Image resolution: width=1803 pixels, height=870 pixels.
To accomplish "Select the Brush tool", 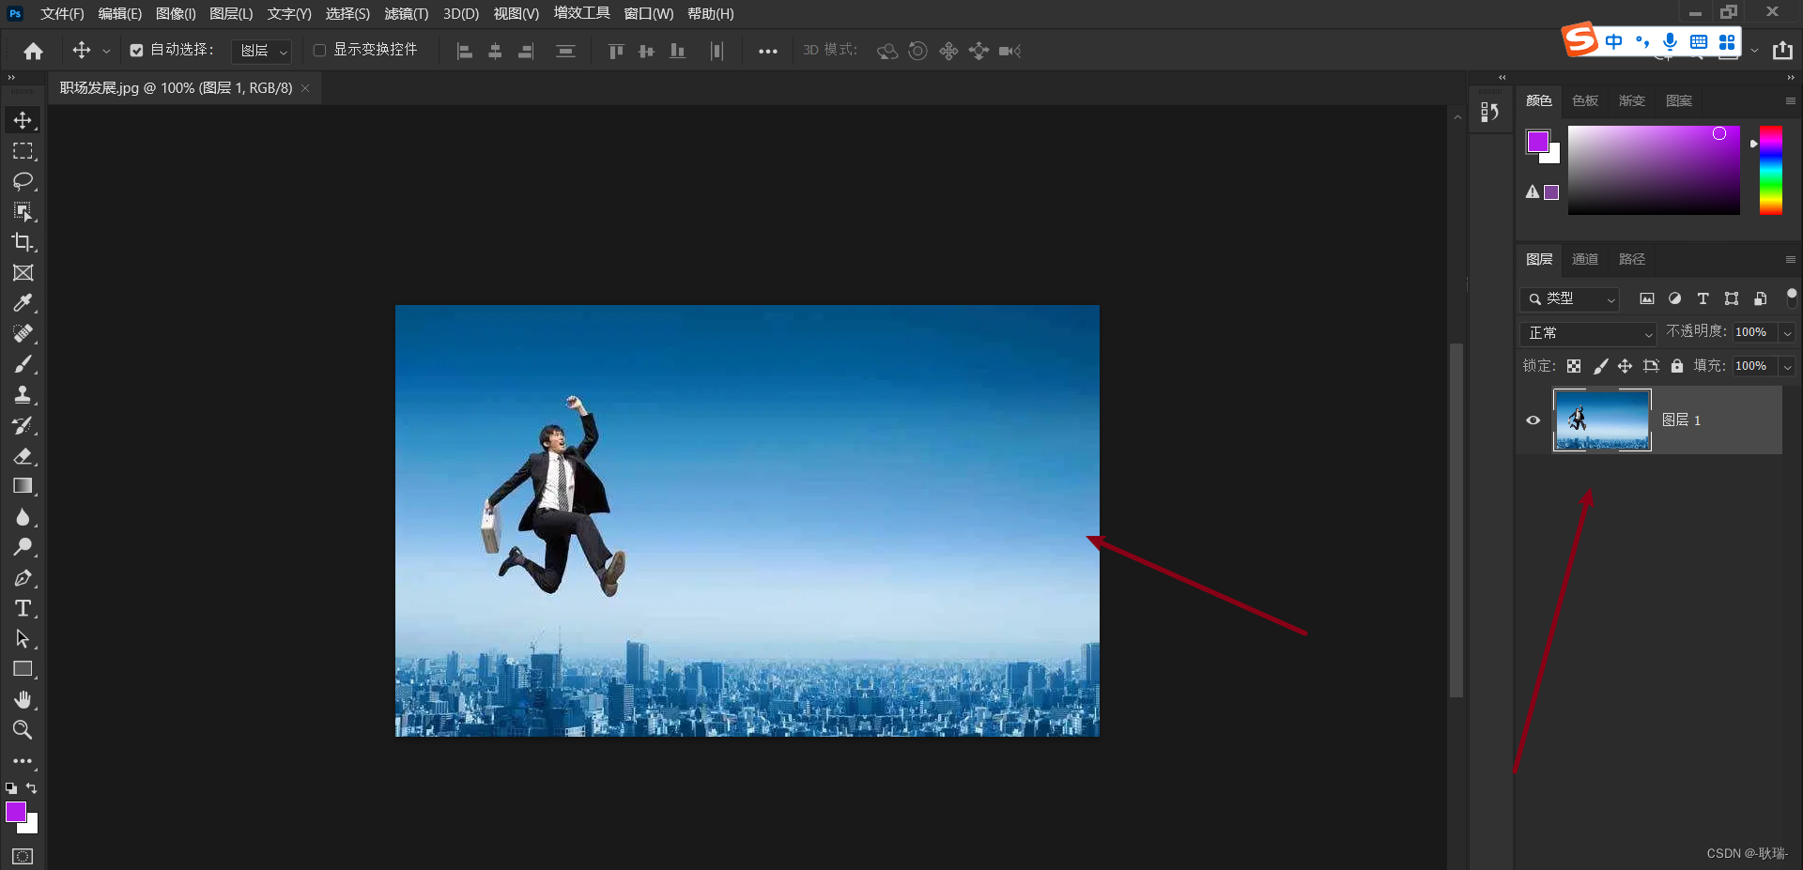I will (x=23, y=364).
